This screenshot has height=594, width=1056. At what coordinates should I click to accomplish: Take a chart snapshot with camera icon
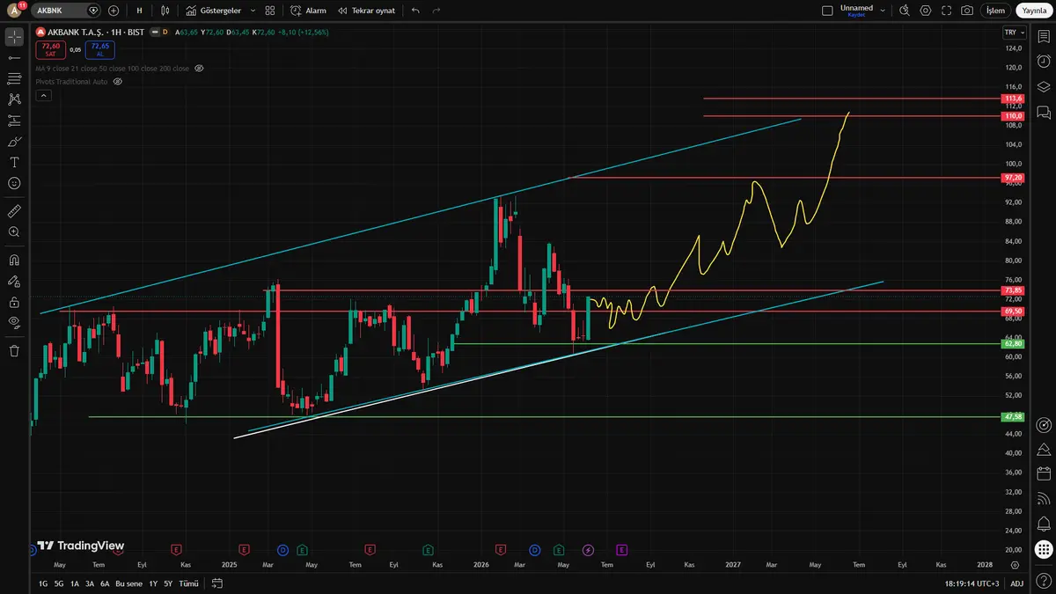[967, 11]
